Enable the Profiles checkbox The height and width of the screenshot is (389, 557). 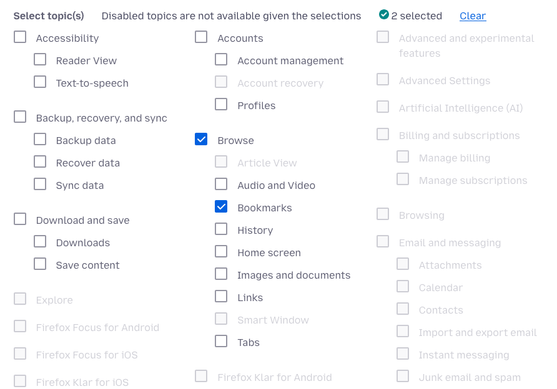click(220, 104)
